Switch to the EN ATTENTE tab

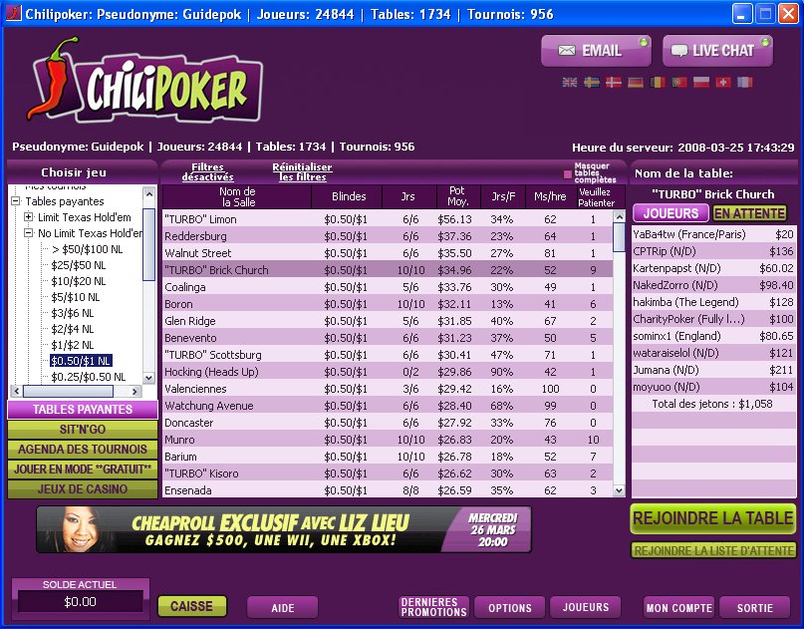tap(749, 213)
